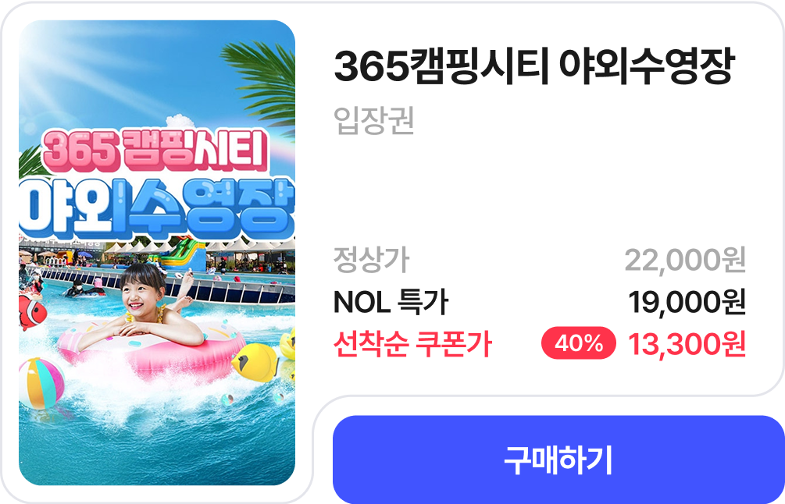The width and height of the screenshot is (785, 504).
Task: Click the 19,000원 NOL special price
Action: (x=687, y=302)
